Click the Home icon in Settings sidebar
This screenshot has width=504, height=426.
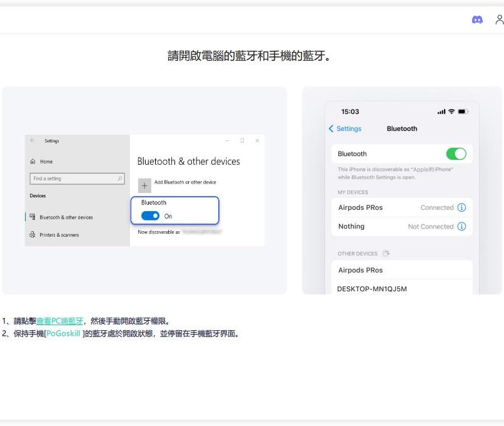click(x=33, y=162)
